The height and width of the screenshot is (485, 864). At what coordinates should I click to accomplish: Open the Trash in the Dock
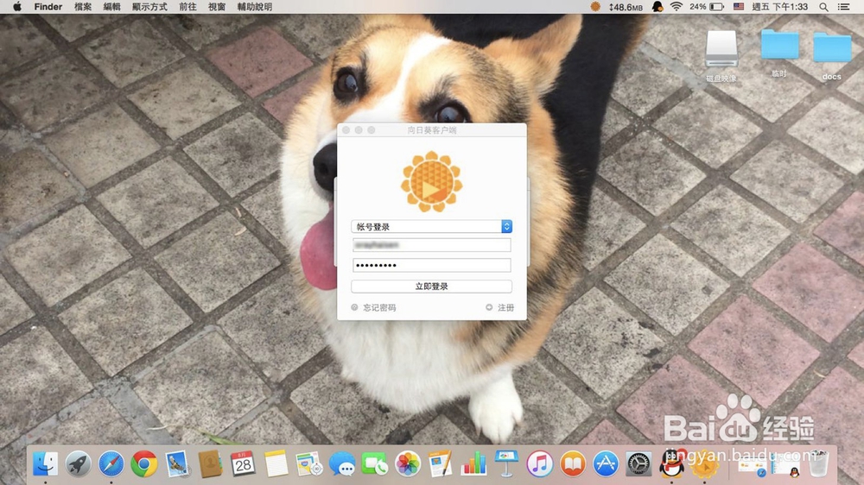819,463
